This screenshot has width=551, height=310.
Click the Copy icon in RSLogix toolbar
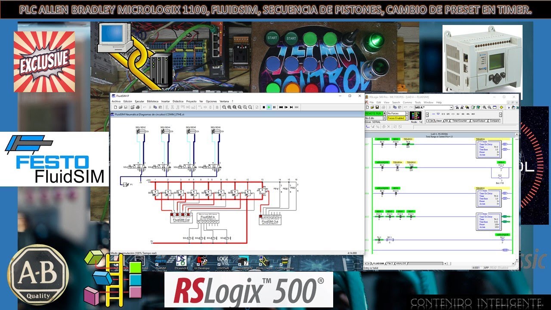pos(395,107)
